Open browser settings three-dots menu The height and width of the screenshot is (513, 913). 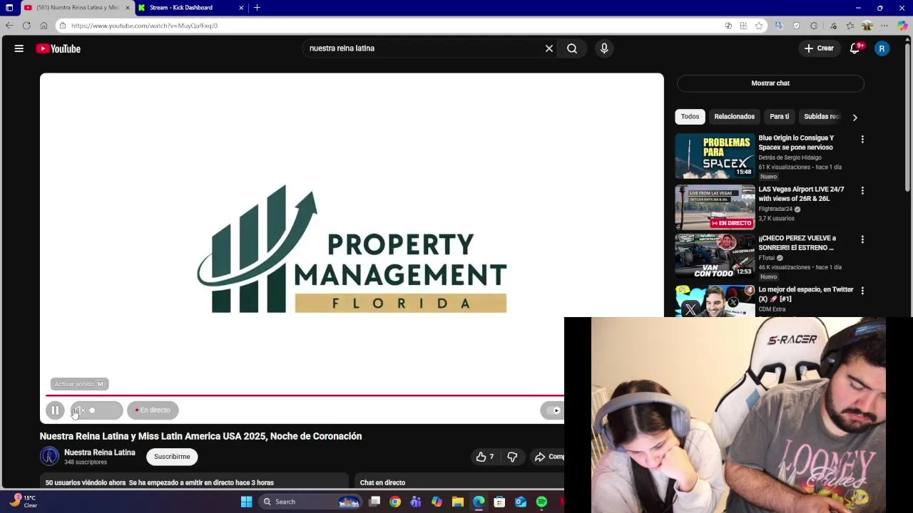click(885, 26)
